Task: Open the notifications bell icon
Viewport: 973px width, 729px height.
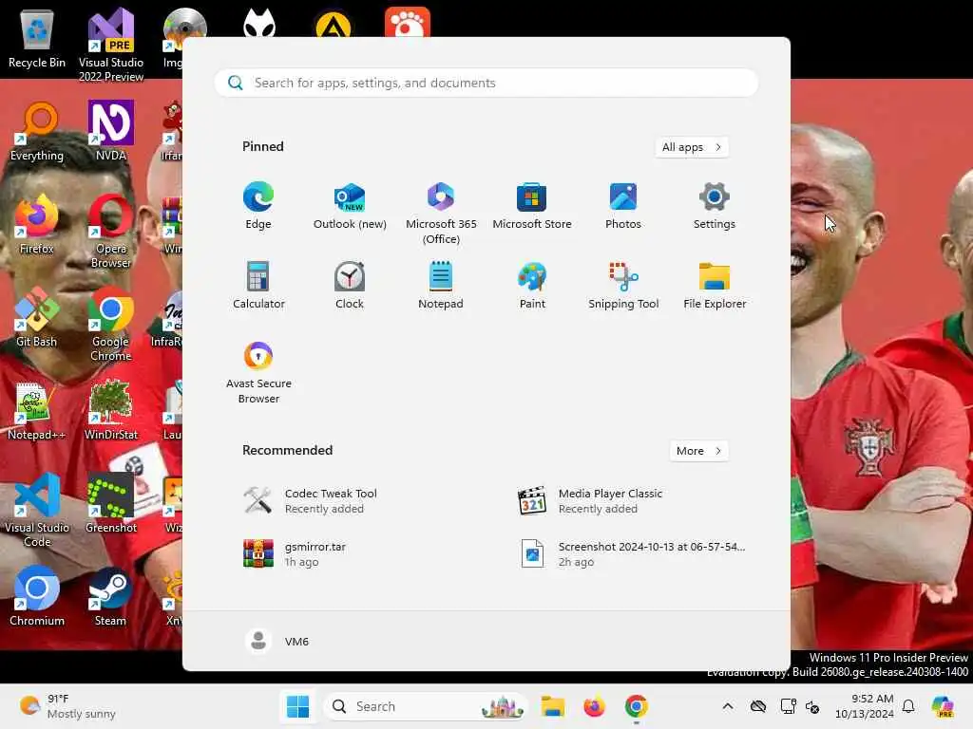Action: (908, 706)
